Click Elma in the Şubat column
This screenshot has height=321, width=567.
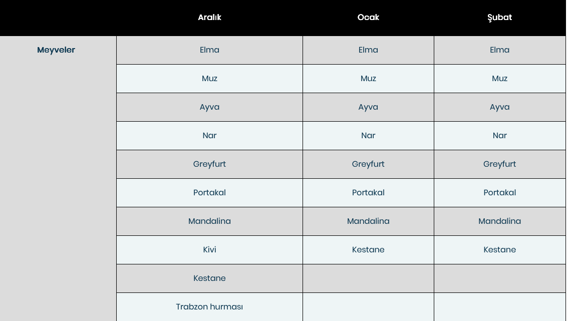499,50
